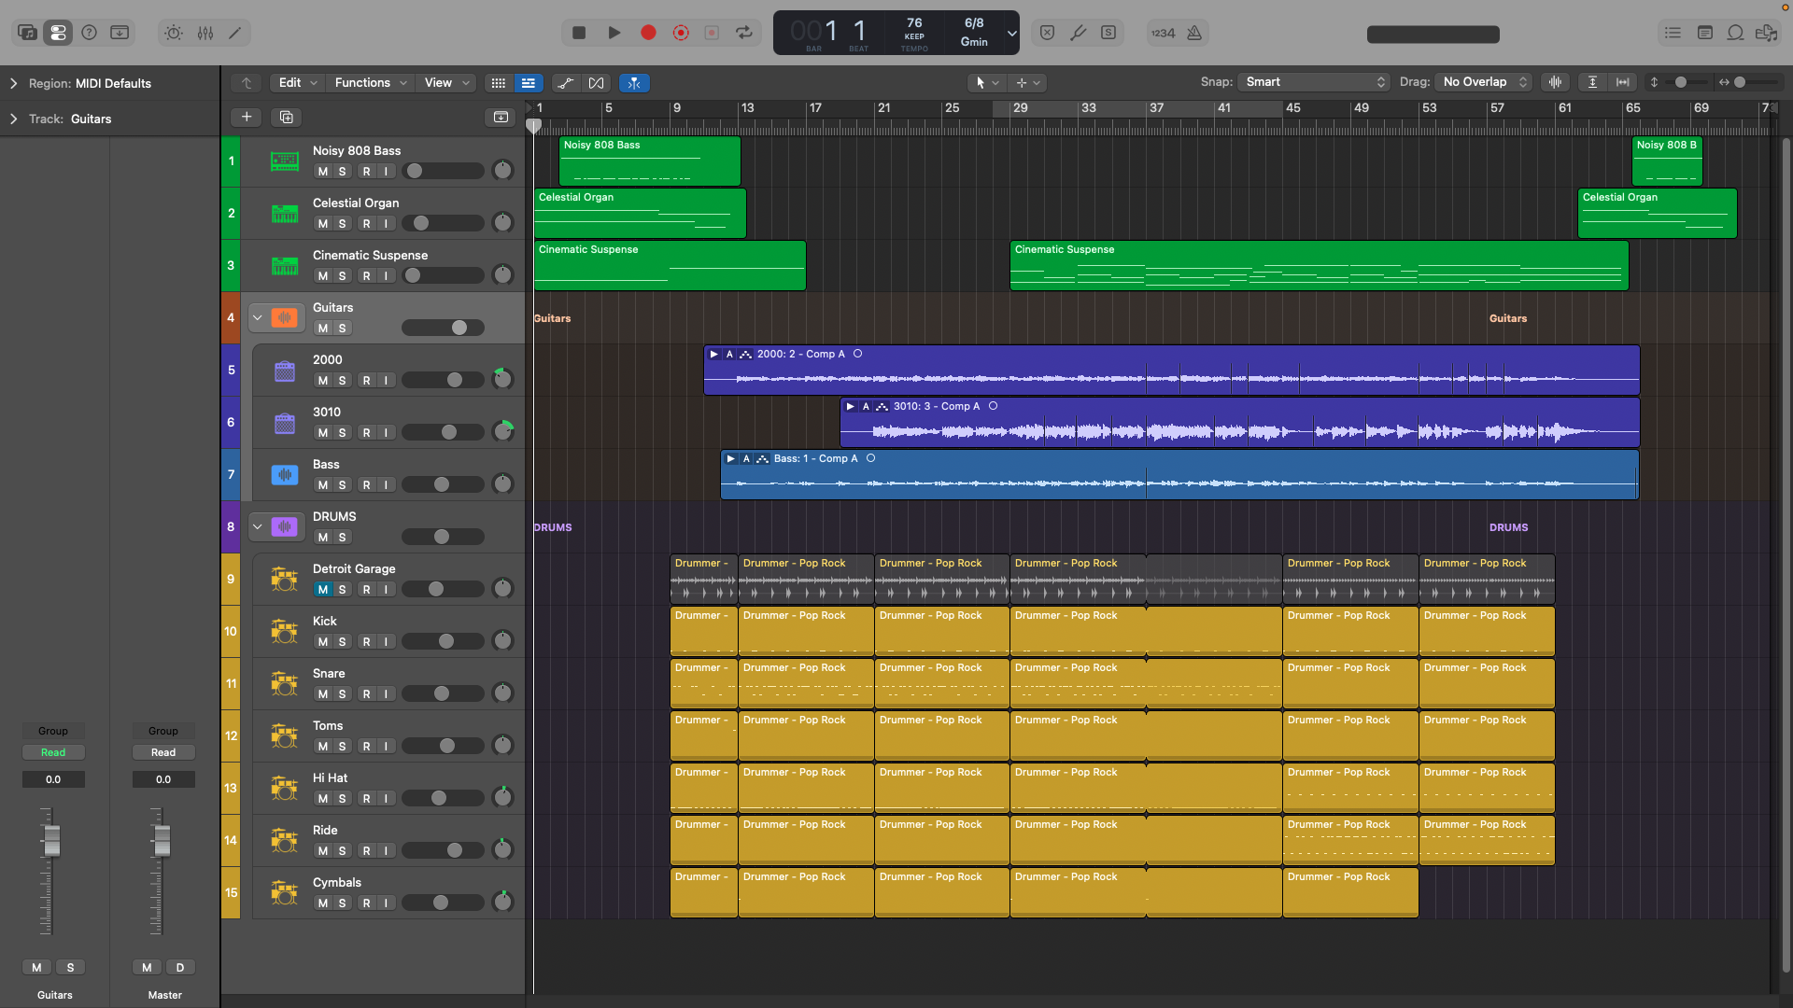Solo the Bass track

pyautogui.click(x=343, y=485)
